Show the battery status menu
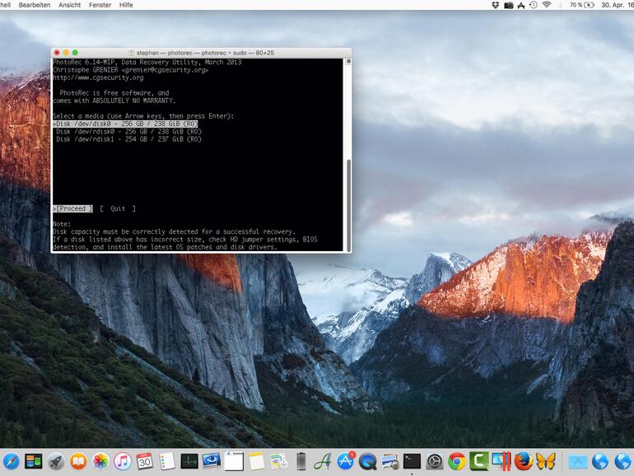 [x=589, y=5]
